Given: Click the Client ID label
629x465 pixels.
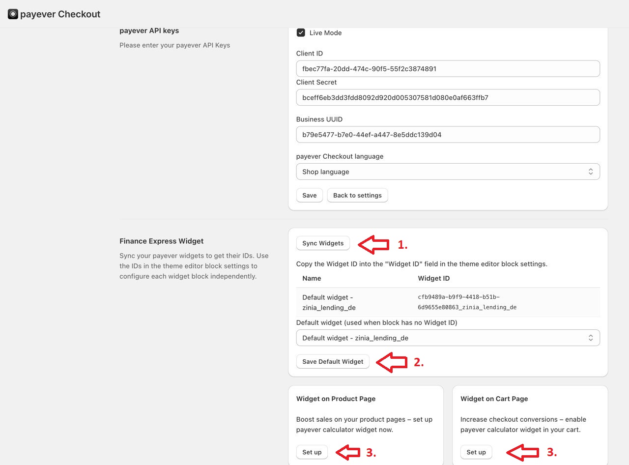Looking at the screenshot, I should pyautogui.click(x=310, y=54).
